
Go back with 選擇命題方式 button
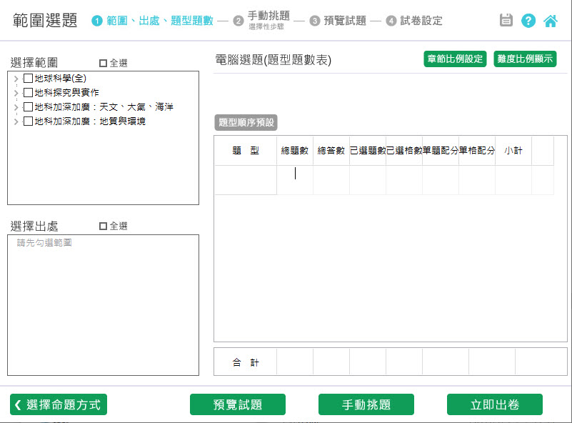59,404
